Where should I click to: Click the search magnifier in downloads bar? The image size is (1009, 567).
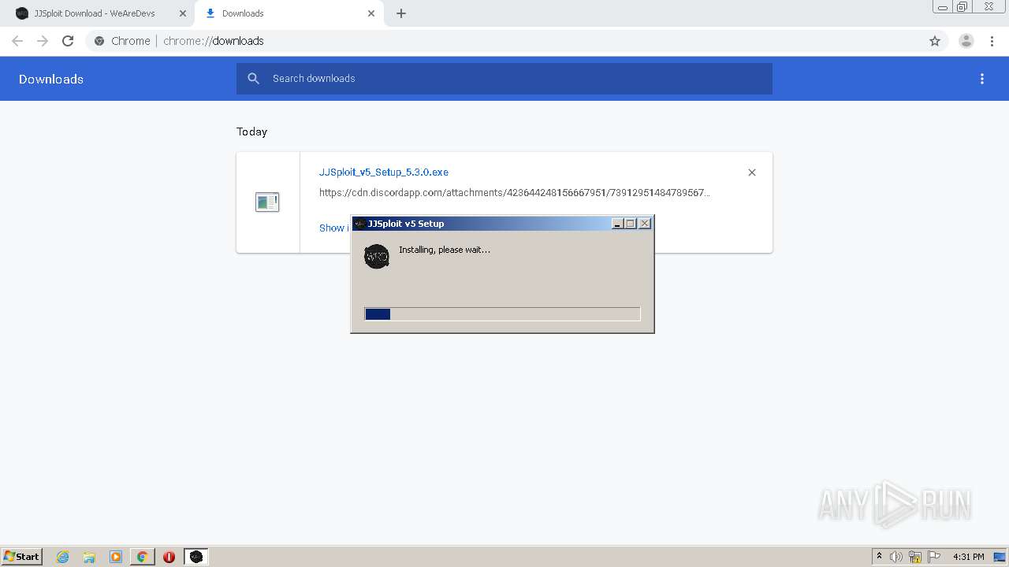[253, 79]
